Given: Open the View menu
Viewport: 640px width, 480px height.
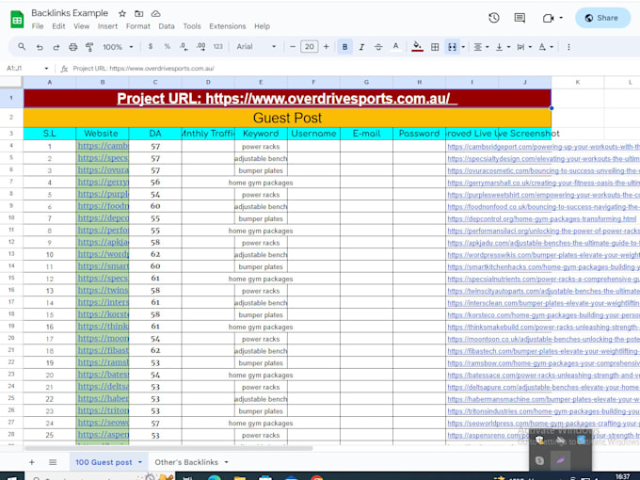Looking at the screenshot, I should (x=81, y=26).
